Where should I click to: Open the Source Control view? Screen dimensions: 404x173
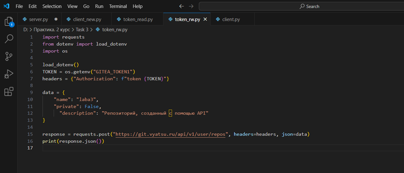click(9, 56)
